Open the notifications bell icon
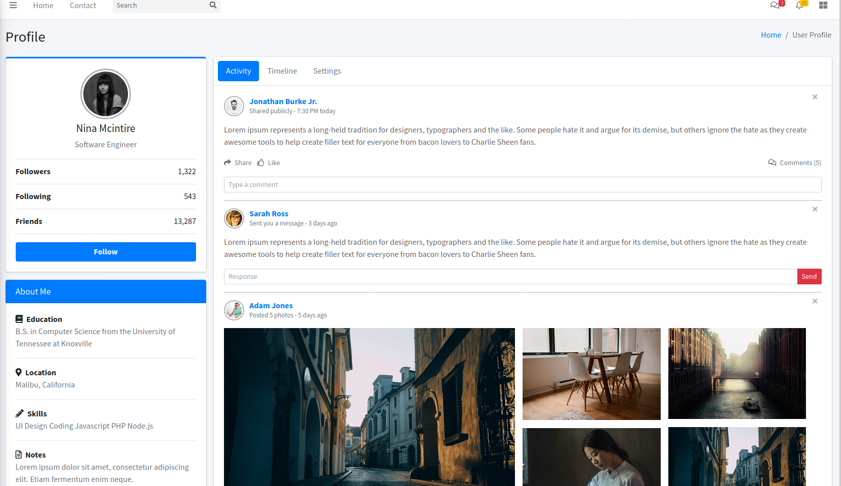This screenshot has width=841, height=486. (x=799, y=5)
